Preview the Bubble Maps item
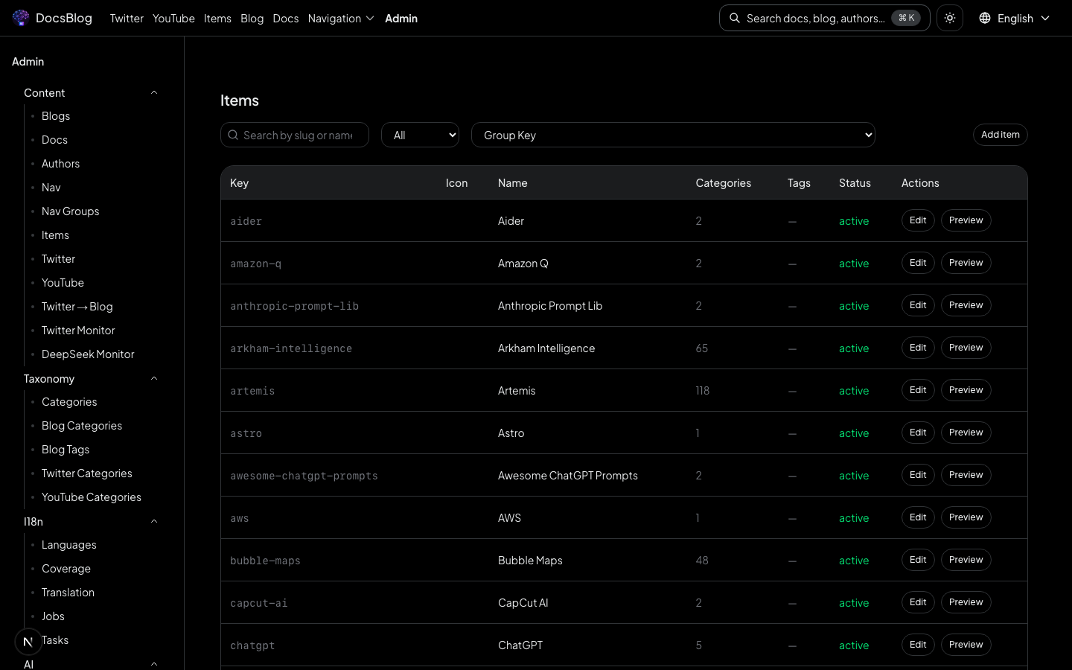Screen dimensions: 1072x670 coord(966,560)
